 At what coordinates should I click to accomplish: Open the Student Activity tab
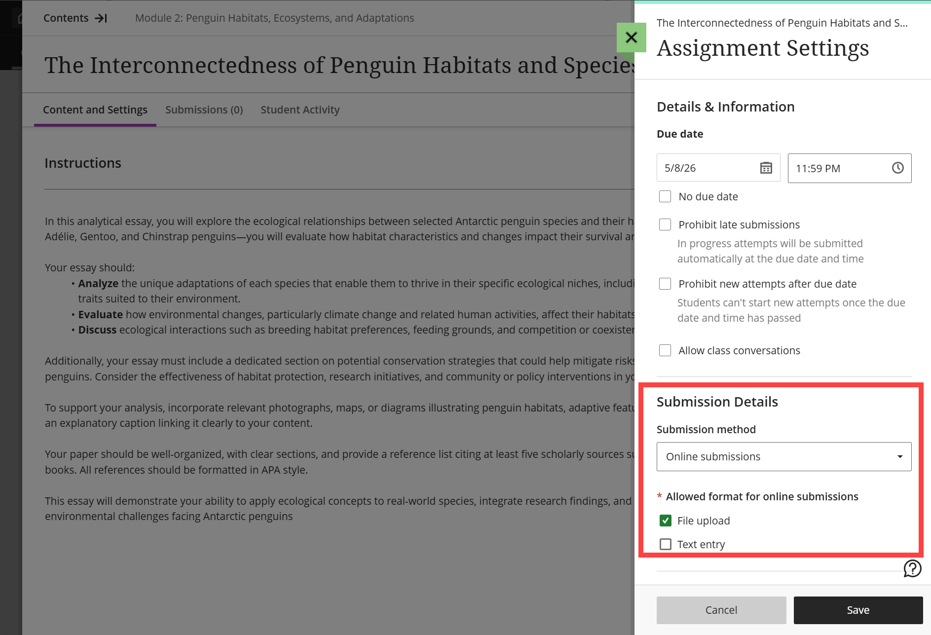point(300,110)
